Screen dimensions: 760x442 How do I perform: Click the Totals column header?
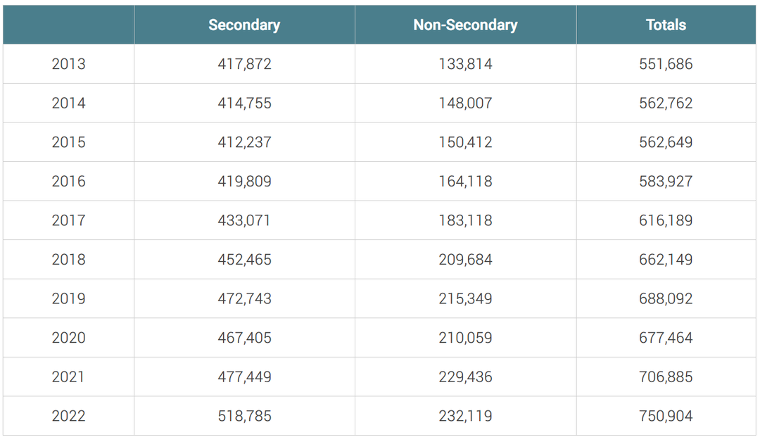click(666, 25)
